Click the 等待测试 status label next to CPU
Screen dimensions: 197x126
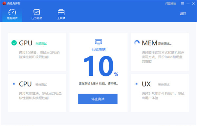[x=41, y=85]
